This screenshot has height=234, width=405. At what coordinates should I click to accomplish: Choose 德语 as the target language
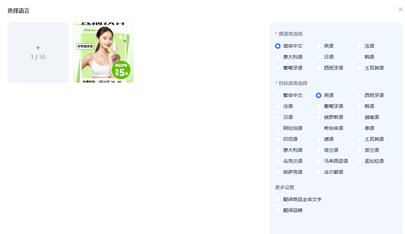[319, 139]
